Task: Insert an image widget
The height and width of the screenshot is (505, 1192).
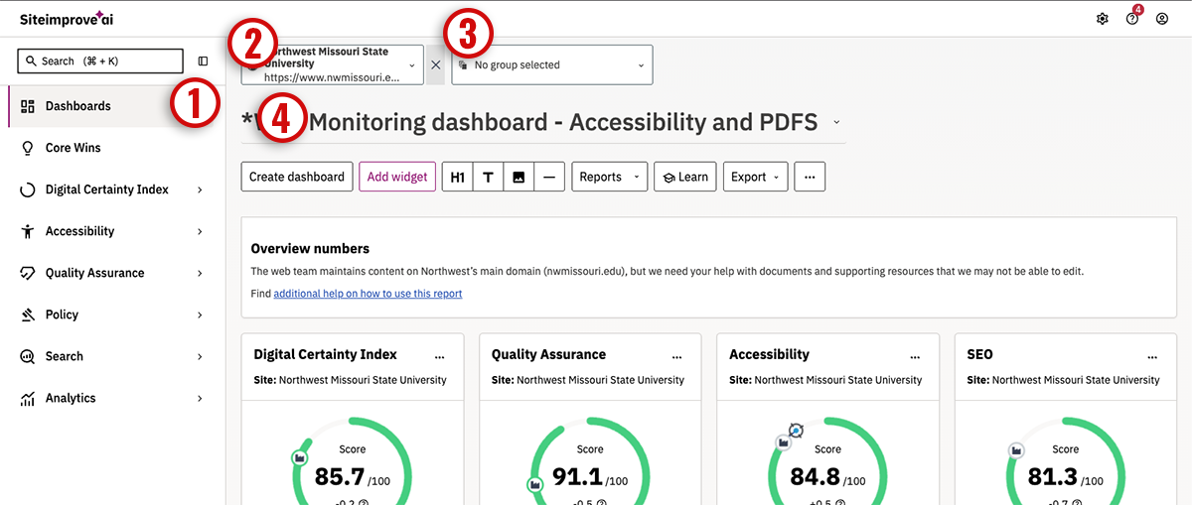Action: point(519,177)
